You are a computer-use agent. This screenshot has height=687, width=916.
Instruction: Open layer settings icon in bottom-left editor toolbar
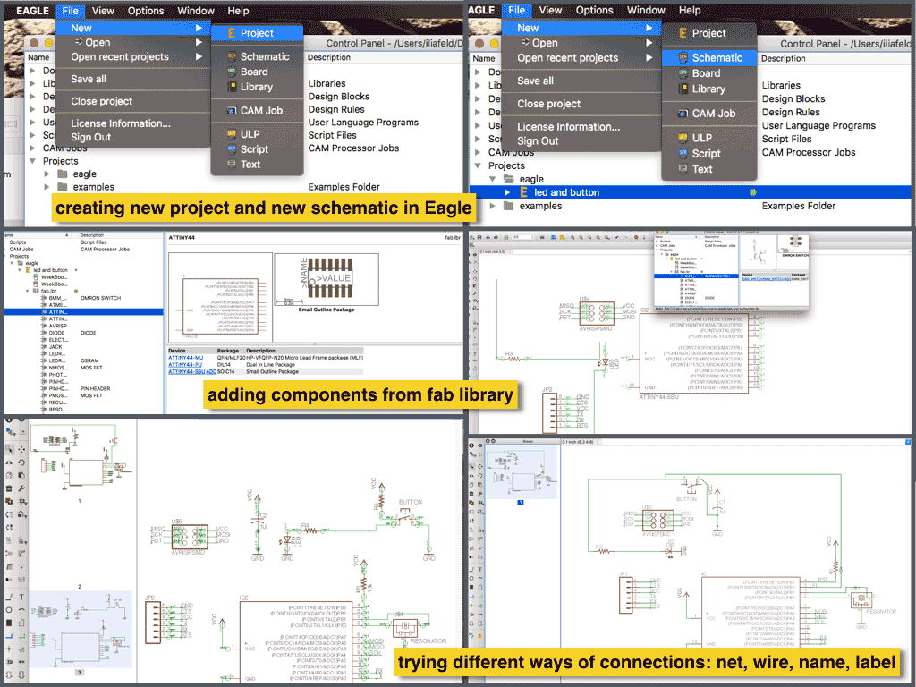coord(10,431)
